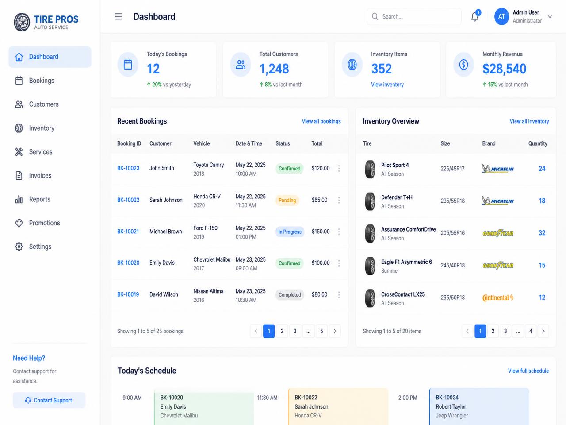This screenshot has height=425, width=566.
Task: Go to inventory page 3
Action: point(505,331)
